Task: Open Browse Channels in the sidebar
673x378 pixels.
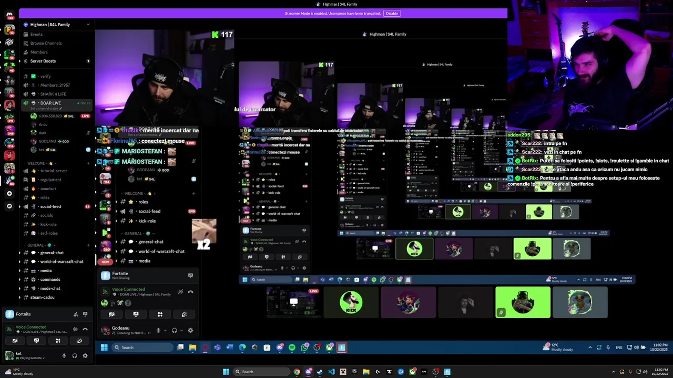Action: 57,43
